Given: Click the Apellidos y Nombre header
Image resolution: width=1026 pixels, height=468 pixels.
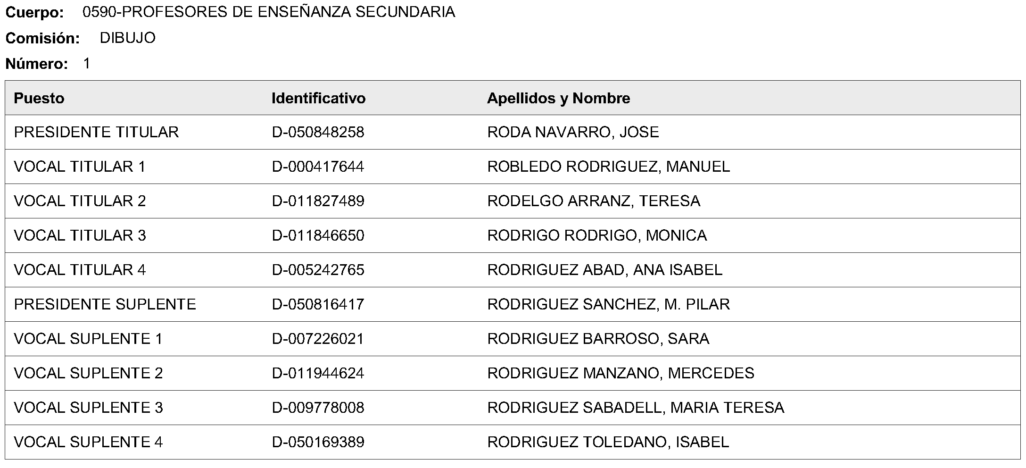Looking at the screenshot, I should (x=558, y=98).
